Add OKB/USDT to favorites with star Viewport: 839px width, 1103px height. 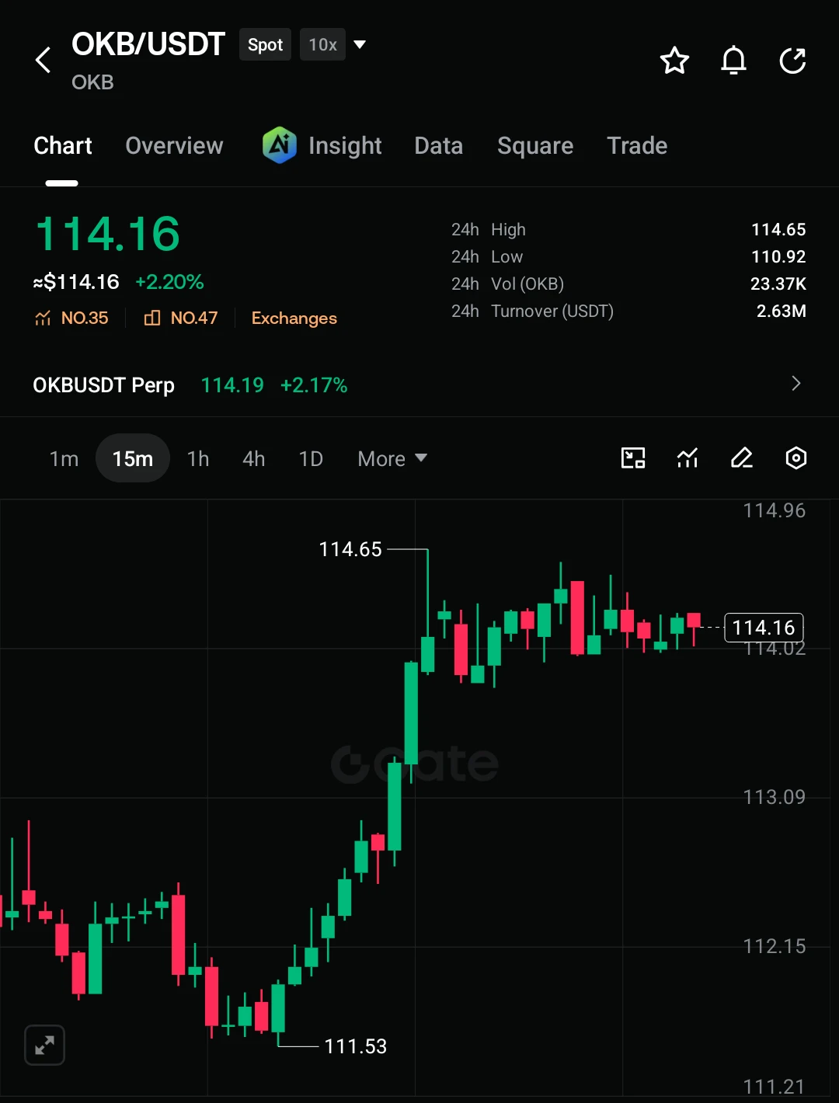click(674, 61)
